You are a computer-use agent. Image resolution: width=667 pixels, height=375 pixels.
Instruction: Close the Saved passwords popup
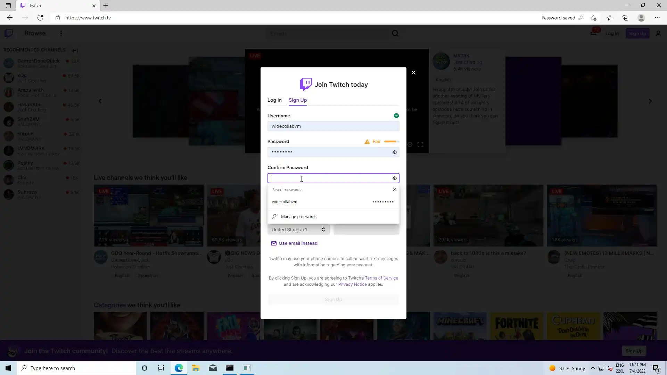(394, 190)
